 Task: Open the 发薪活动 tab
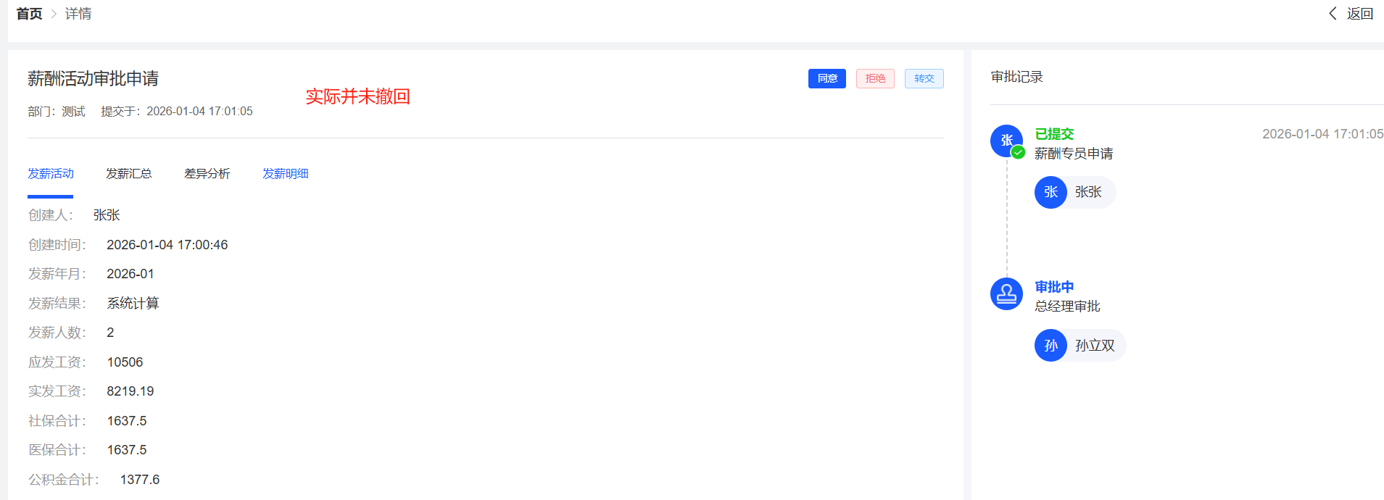point(51,174)
